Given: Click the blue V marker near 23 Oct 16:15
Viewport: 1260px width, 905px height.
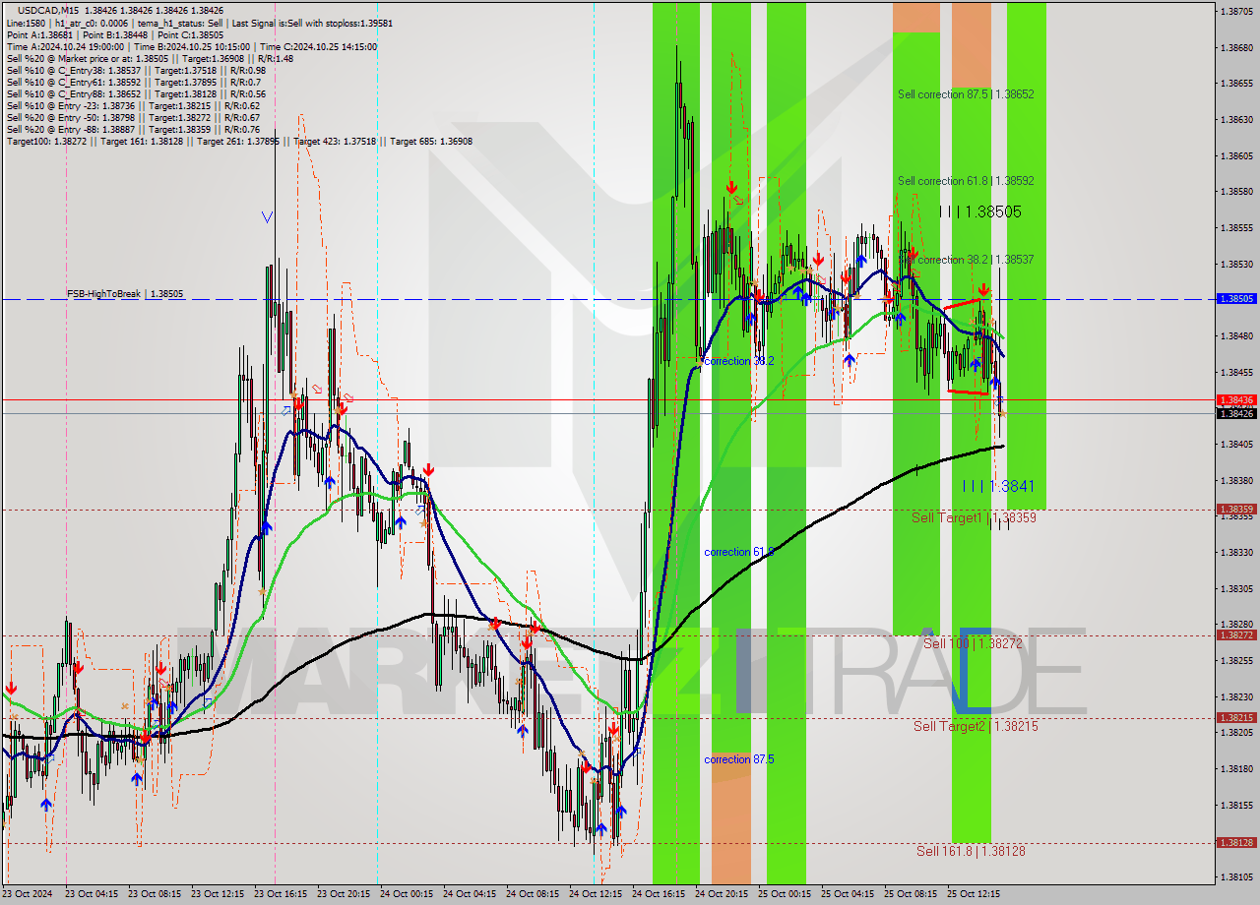Looking at the screenshot, I should [x=267, y=217].
